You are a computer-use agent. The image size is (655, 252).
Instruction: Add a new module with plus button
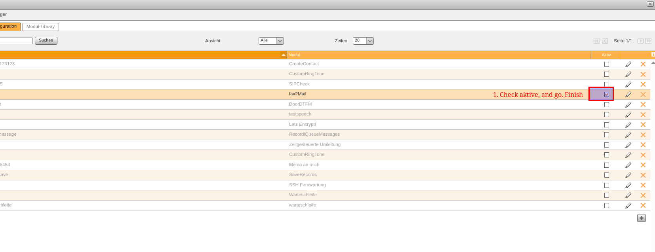(x=641, y=218)
